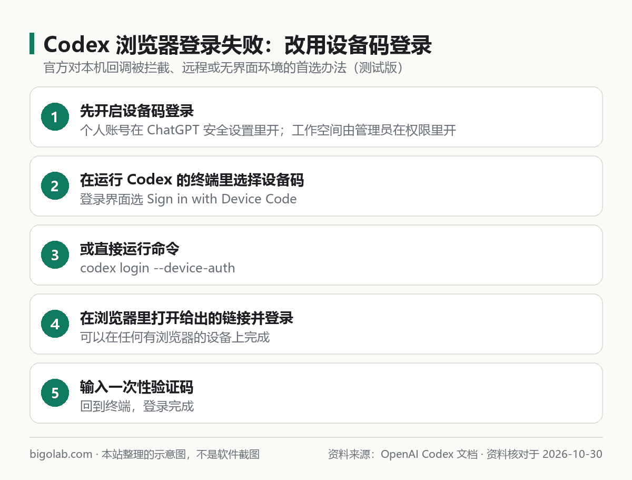Image resolution: width=632 pixels, height=480 pixels.
Task: Click the "bigolab.com" site name in footer
Action: point(61,454)
